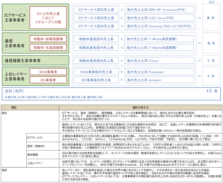Click the 6.5 result value
This screenshot has width=223, height=183.
tap(211, 43)
